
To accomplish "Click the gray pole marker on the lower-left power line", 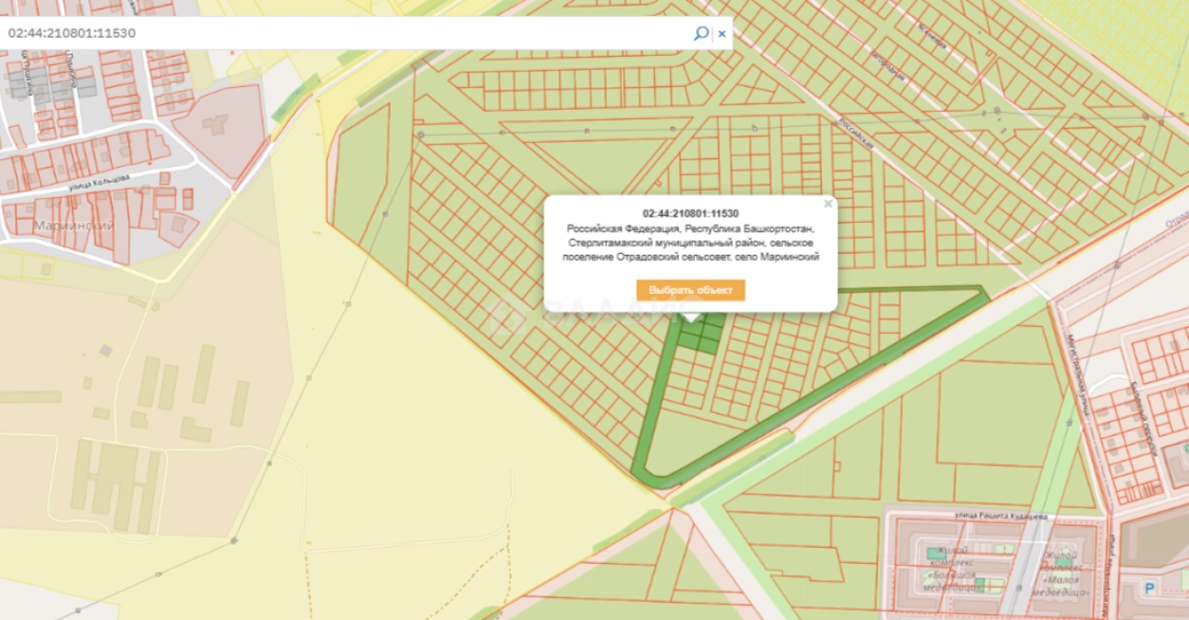I will coord(233,539).
